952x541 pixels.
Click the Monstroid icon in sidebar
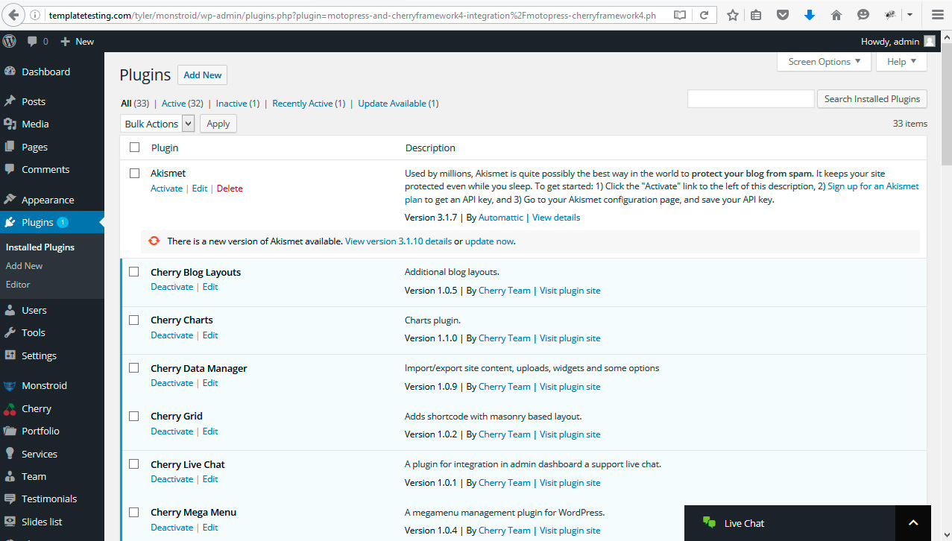click(x=10, y=385)
